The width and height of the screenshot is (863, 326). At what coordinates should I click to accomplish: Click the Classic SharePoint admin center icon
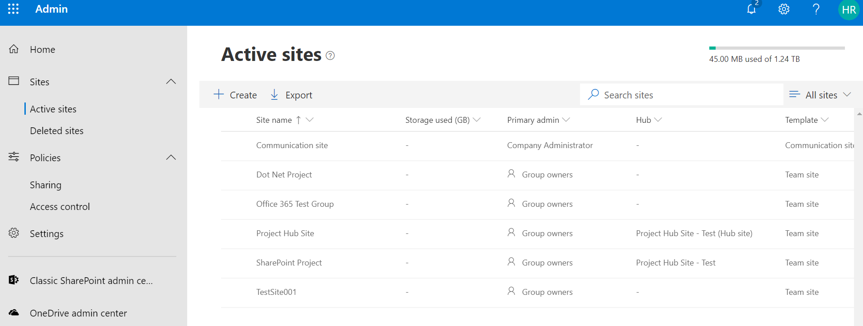pos(14,280)
